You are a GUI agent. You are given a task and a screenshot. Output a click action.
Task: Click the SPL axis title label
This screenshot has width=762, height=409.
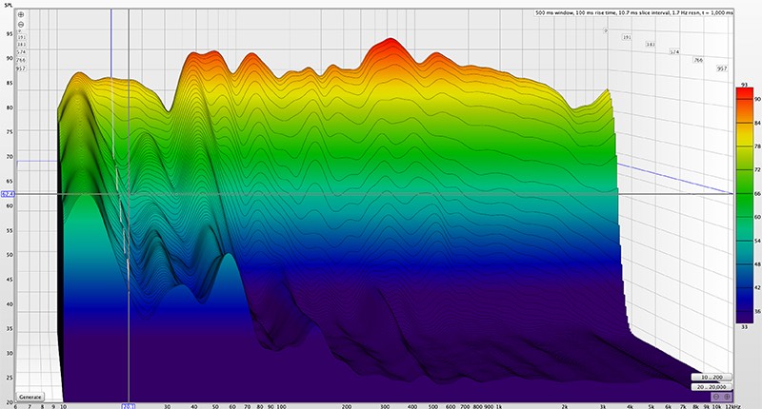point(8,4)
